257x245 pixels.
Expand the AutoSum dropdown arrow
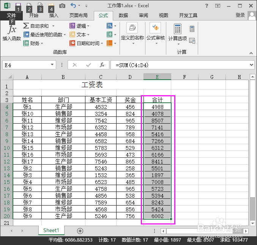[x=53, y=26]
